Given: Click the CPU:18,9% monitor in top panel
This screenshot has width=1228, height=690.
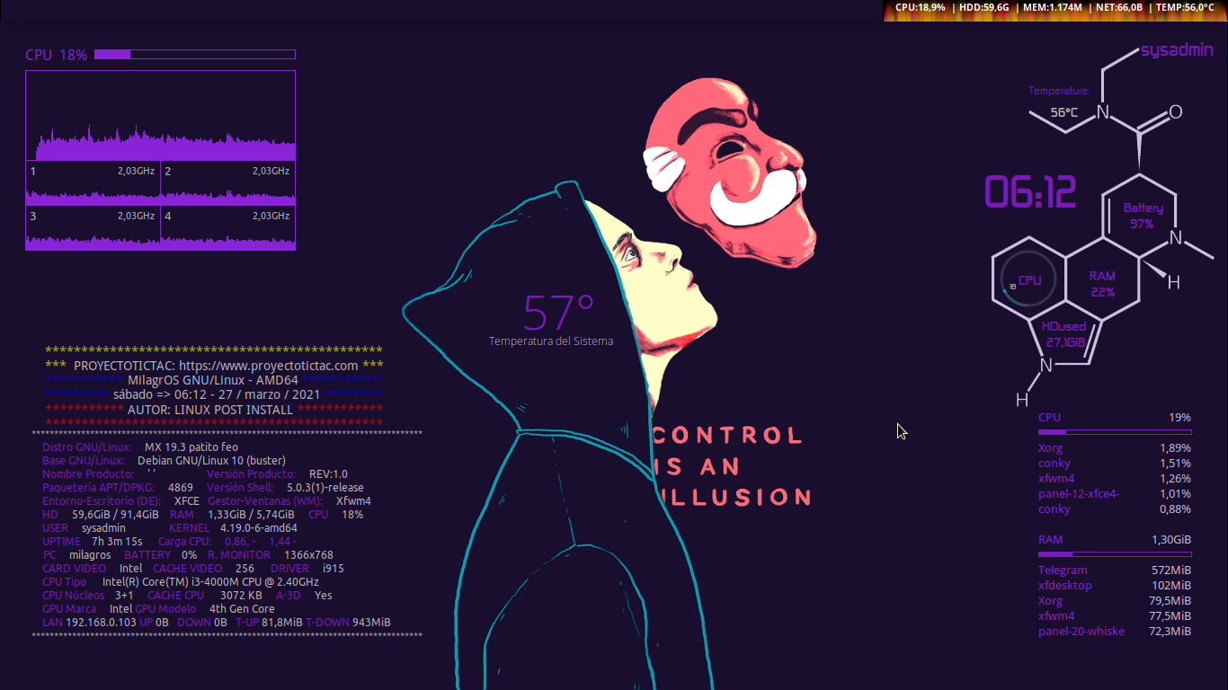Looking at the screenshot, I should [920, 7].
